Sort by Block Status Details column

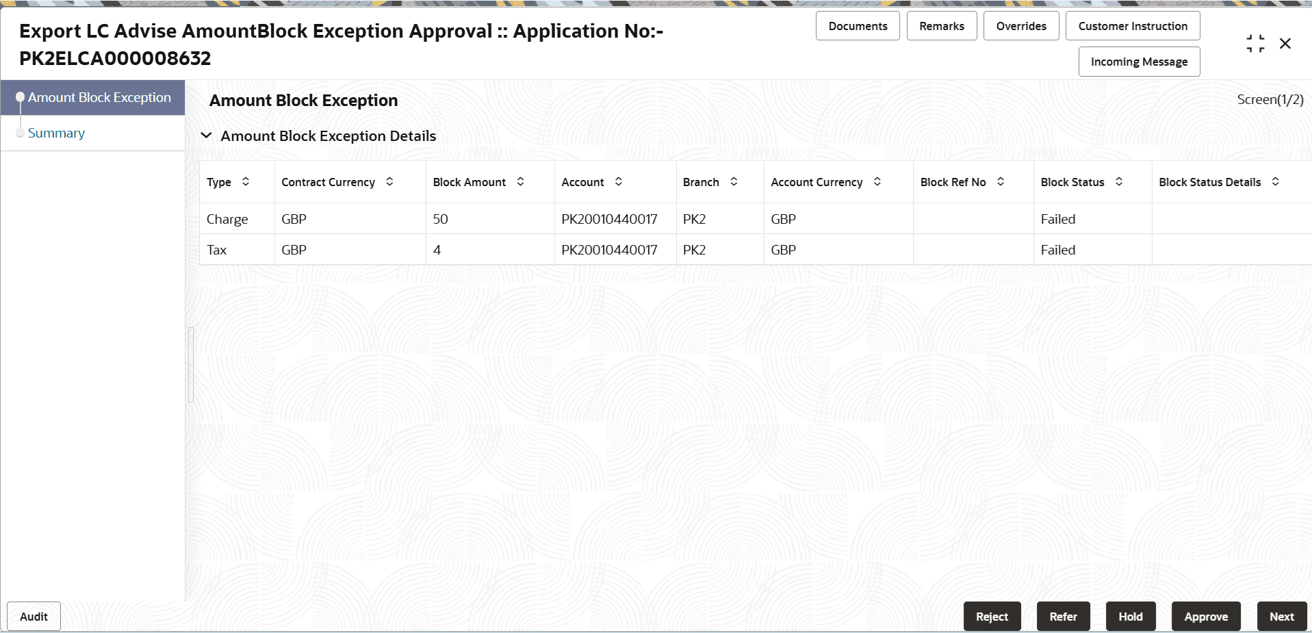[x=1276, y=181]
